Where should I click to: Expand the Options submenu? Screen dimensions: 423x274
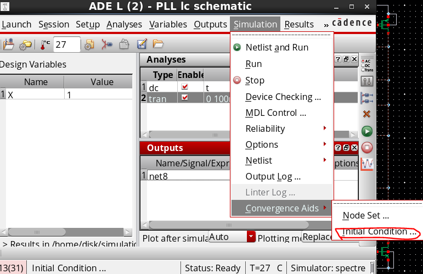point(281,144)
